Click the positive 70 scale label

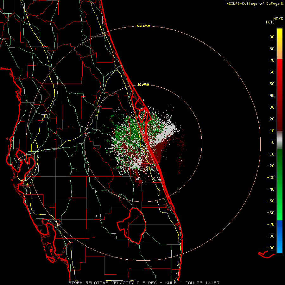tap(272, 60)
